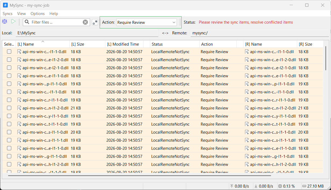Click the local file icon for n-l1-2-0.dll

point(19,108)
